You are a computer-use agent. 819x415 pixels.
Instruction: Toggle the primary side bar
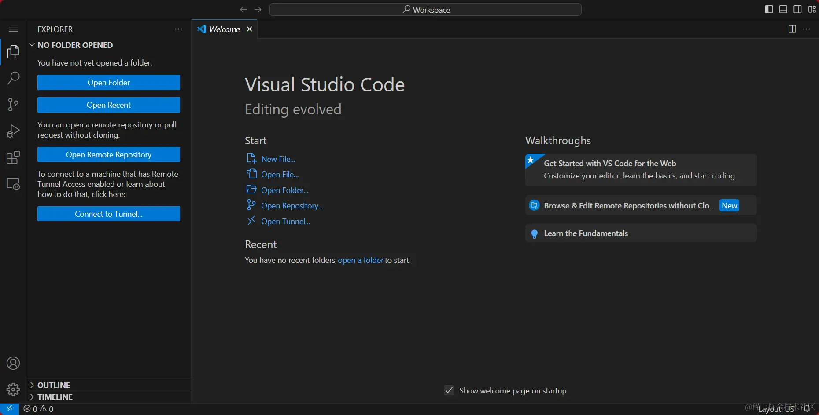tap(769, 10)
